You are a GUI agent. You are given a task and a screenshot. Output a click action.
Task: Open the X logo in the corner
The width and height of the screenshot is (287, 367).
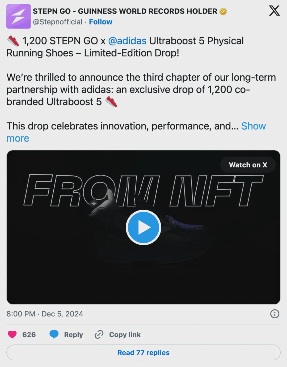tap(274, 11)
